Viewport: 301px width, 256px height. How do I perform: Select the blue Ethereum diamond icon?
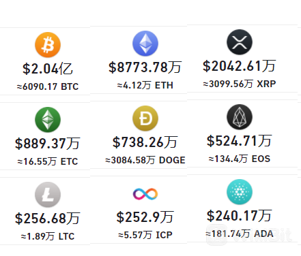[145, 44]
